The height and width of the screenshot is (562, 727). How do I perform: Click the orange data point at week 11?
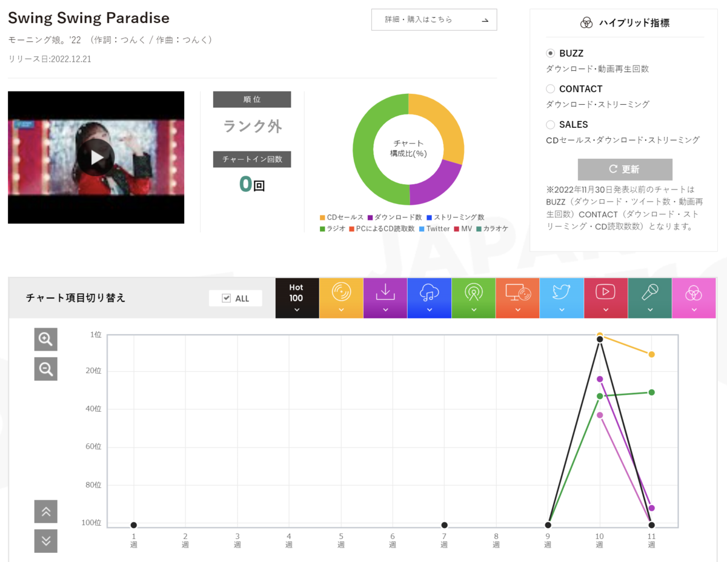point(651,354)
